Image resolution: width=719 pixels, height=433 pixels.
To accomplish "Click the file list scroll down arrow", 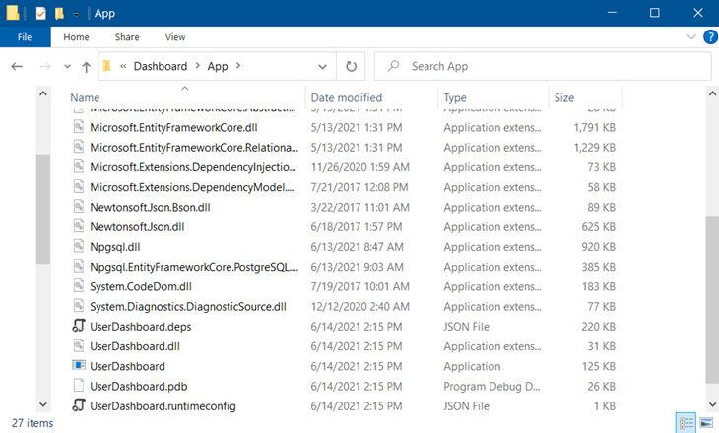I will click(712, 404).
